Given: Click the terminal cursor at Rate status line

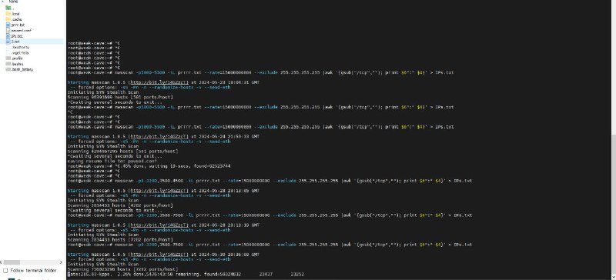Looking at the screenshot, I should pyautogui.click(x=69, y=275).
